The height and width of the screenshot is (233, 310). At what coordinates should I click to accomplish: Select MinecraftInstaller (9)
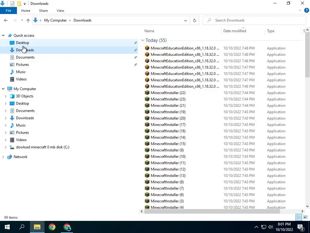[x=167, y=150]
